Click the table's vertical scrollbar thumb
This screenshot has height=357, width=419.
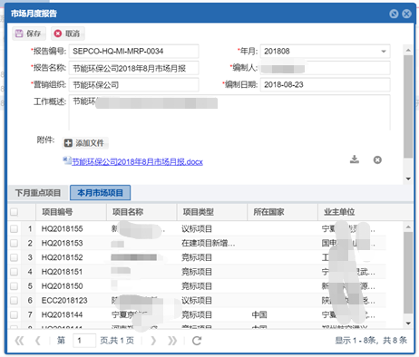click(408, 273)
